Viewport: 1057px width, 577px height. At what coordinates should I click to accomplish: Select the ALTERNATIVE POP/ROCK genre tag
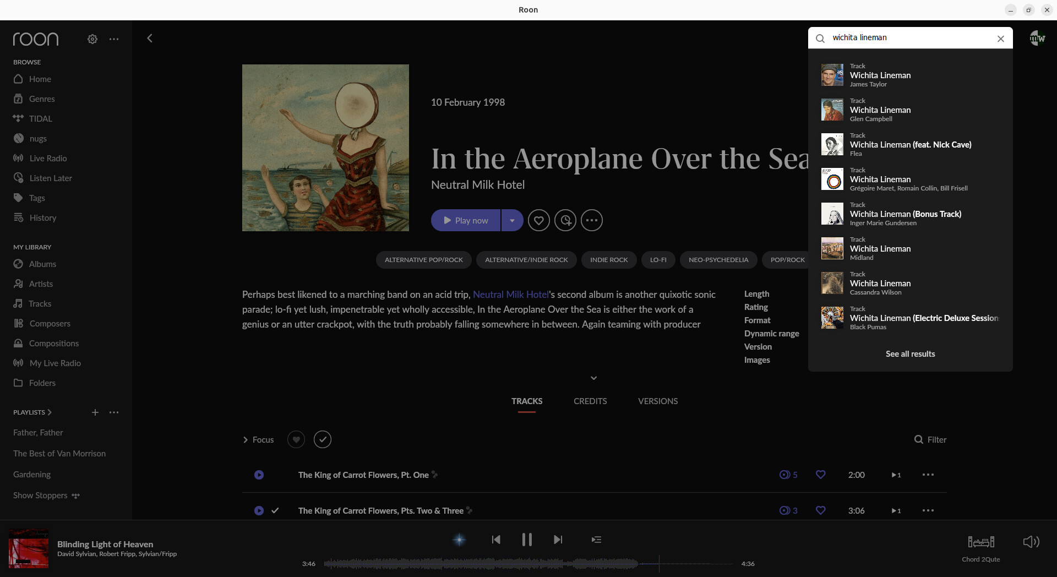[424, 260]
